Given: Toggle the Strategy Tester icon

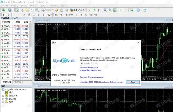Looking at the screenshot, I should click(x=37, y=10).
